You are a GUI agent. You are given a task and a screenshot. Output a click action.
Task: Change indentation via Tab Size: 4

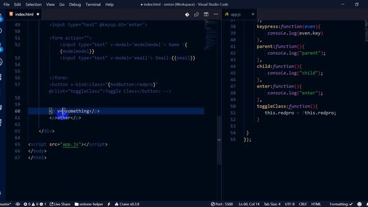pos(272,204)
